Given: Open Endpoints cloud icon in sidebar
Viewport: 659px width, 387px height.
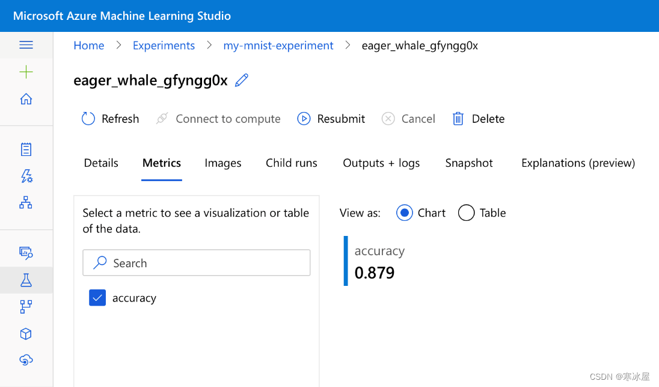Looking at the screenshot, I should 26,360.
